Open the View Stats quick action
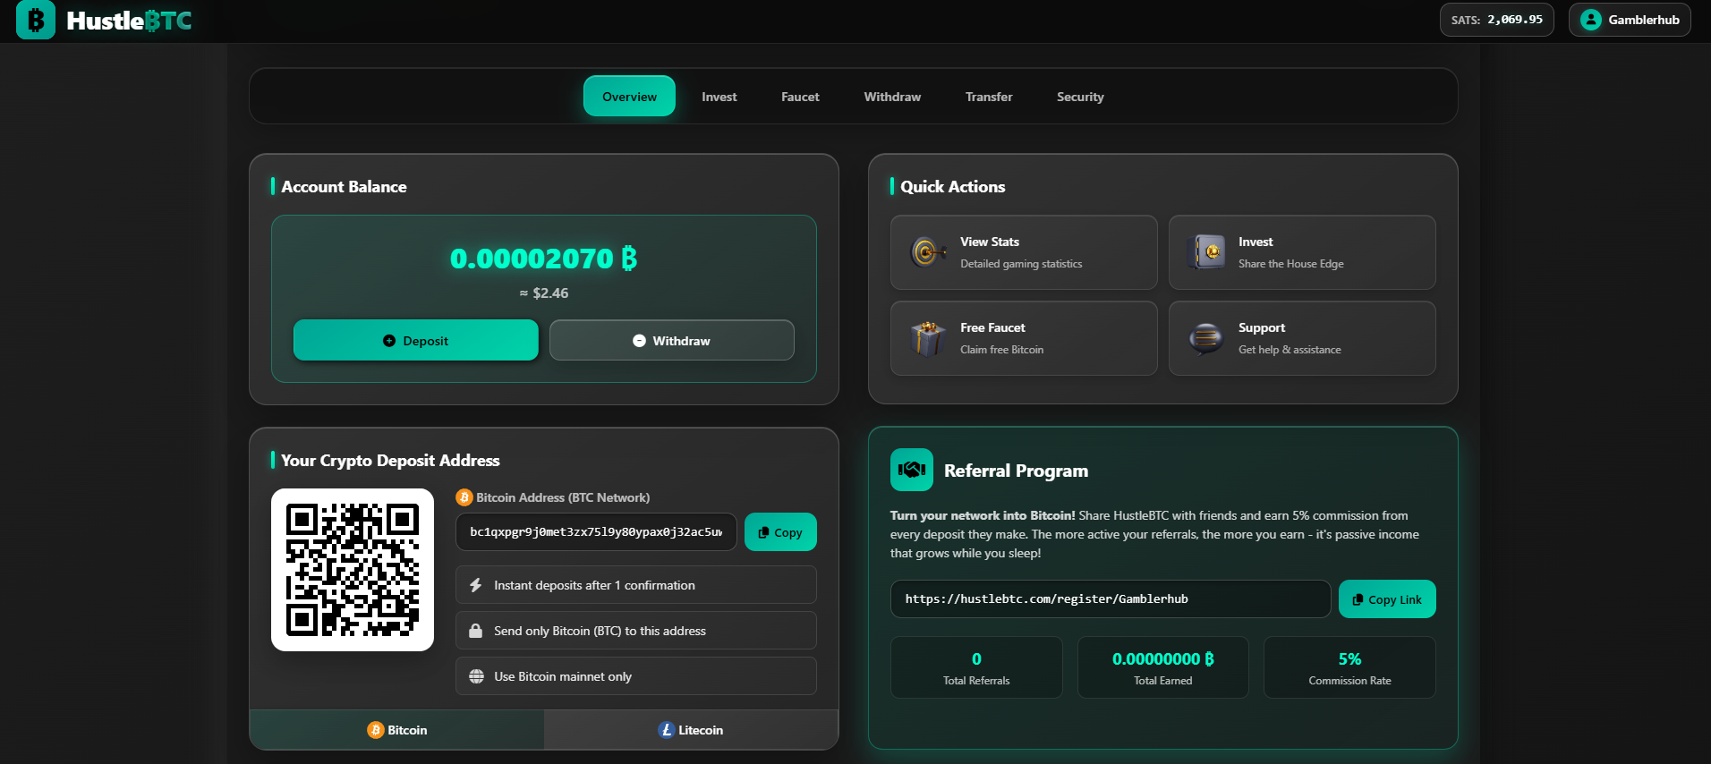 pos(1024,252)
